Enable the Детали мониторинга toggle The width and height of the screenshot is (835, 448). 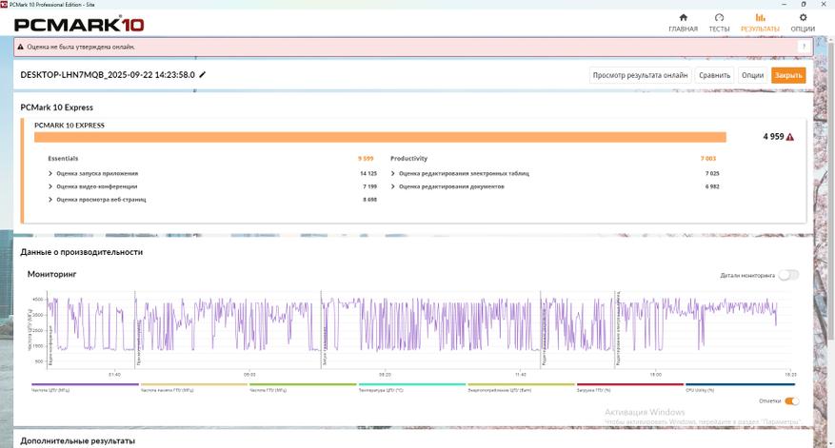787,275
